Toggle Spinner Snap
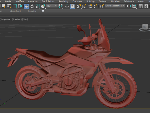This screenshot has height=113, width=150. pos(95,6)
